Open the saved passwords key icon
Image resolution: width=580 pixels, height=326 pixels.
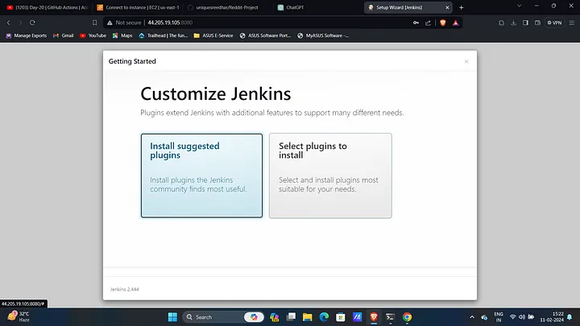click(416, 23)
